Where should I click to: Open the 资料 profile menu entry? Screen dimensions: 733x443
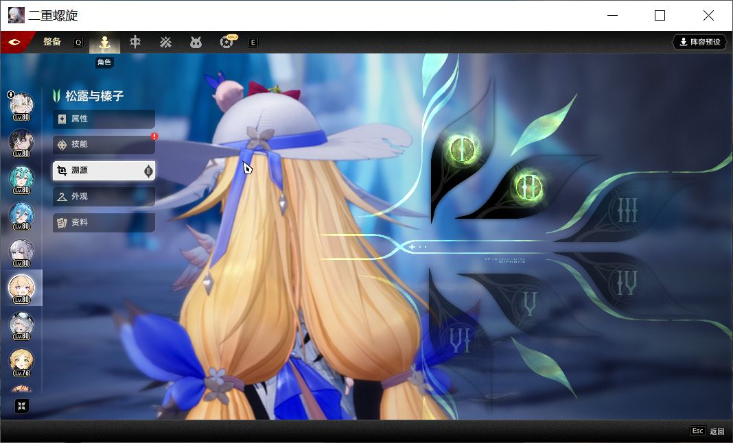pyautogui.click(x=104, y=223)
